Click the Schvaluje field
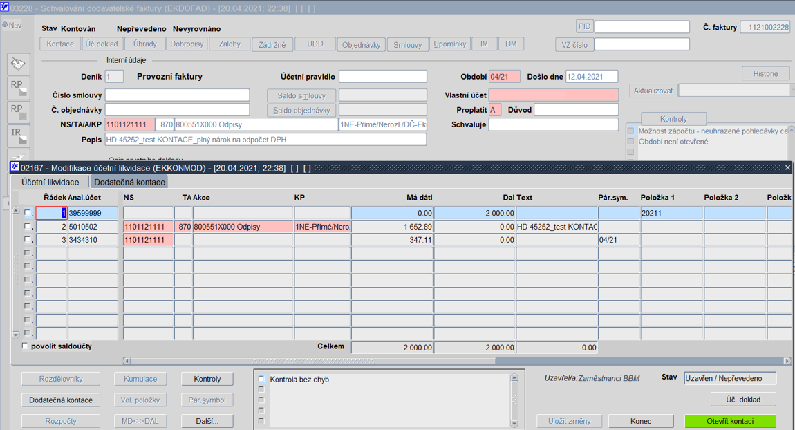795x430 pixels. (554, 124)
